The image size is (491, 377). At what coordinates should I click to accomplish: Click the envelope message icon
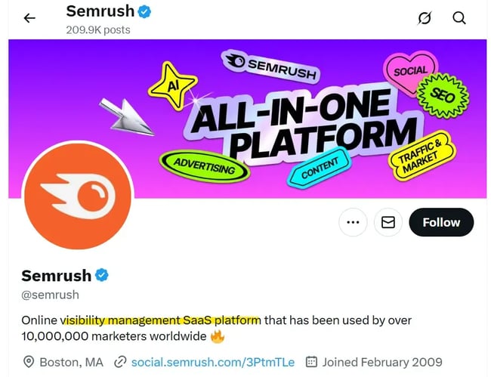click(x=388, y=222)
